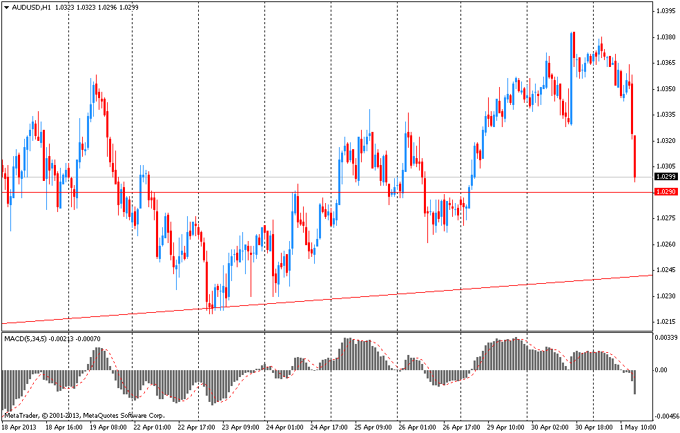The width and height of the screenshot is (680, 433).
Task: Click the 26 Apr 01:00 time label
Action: [418, 427]
